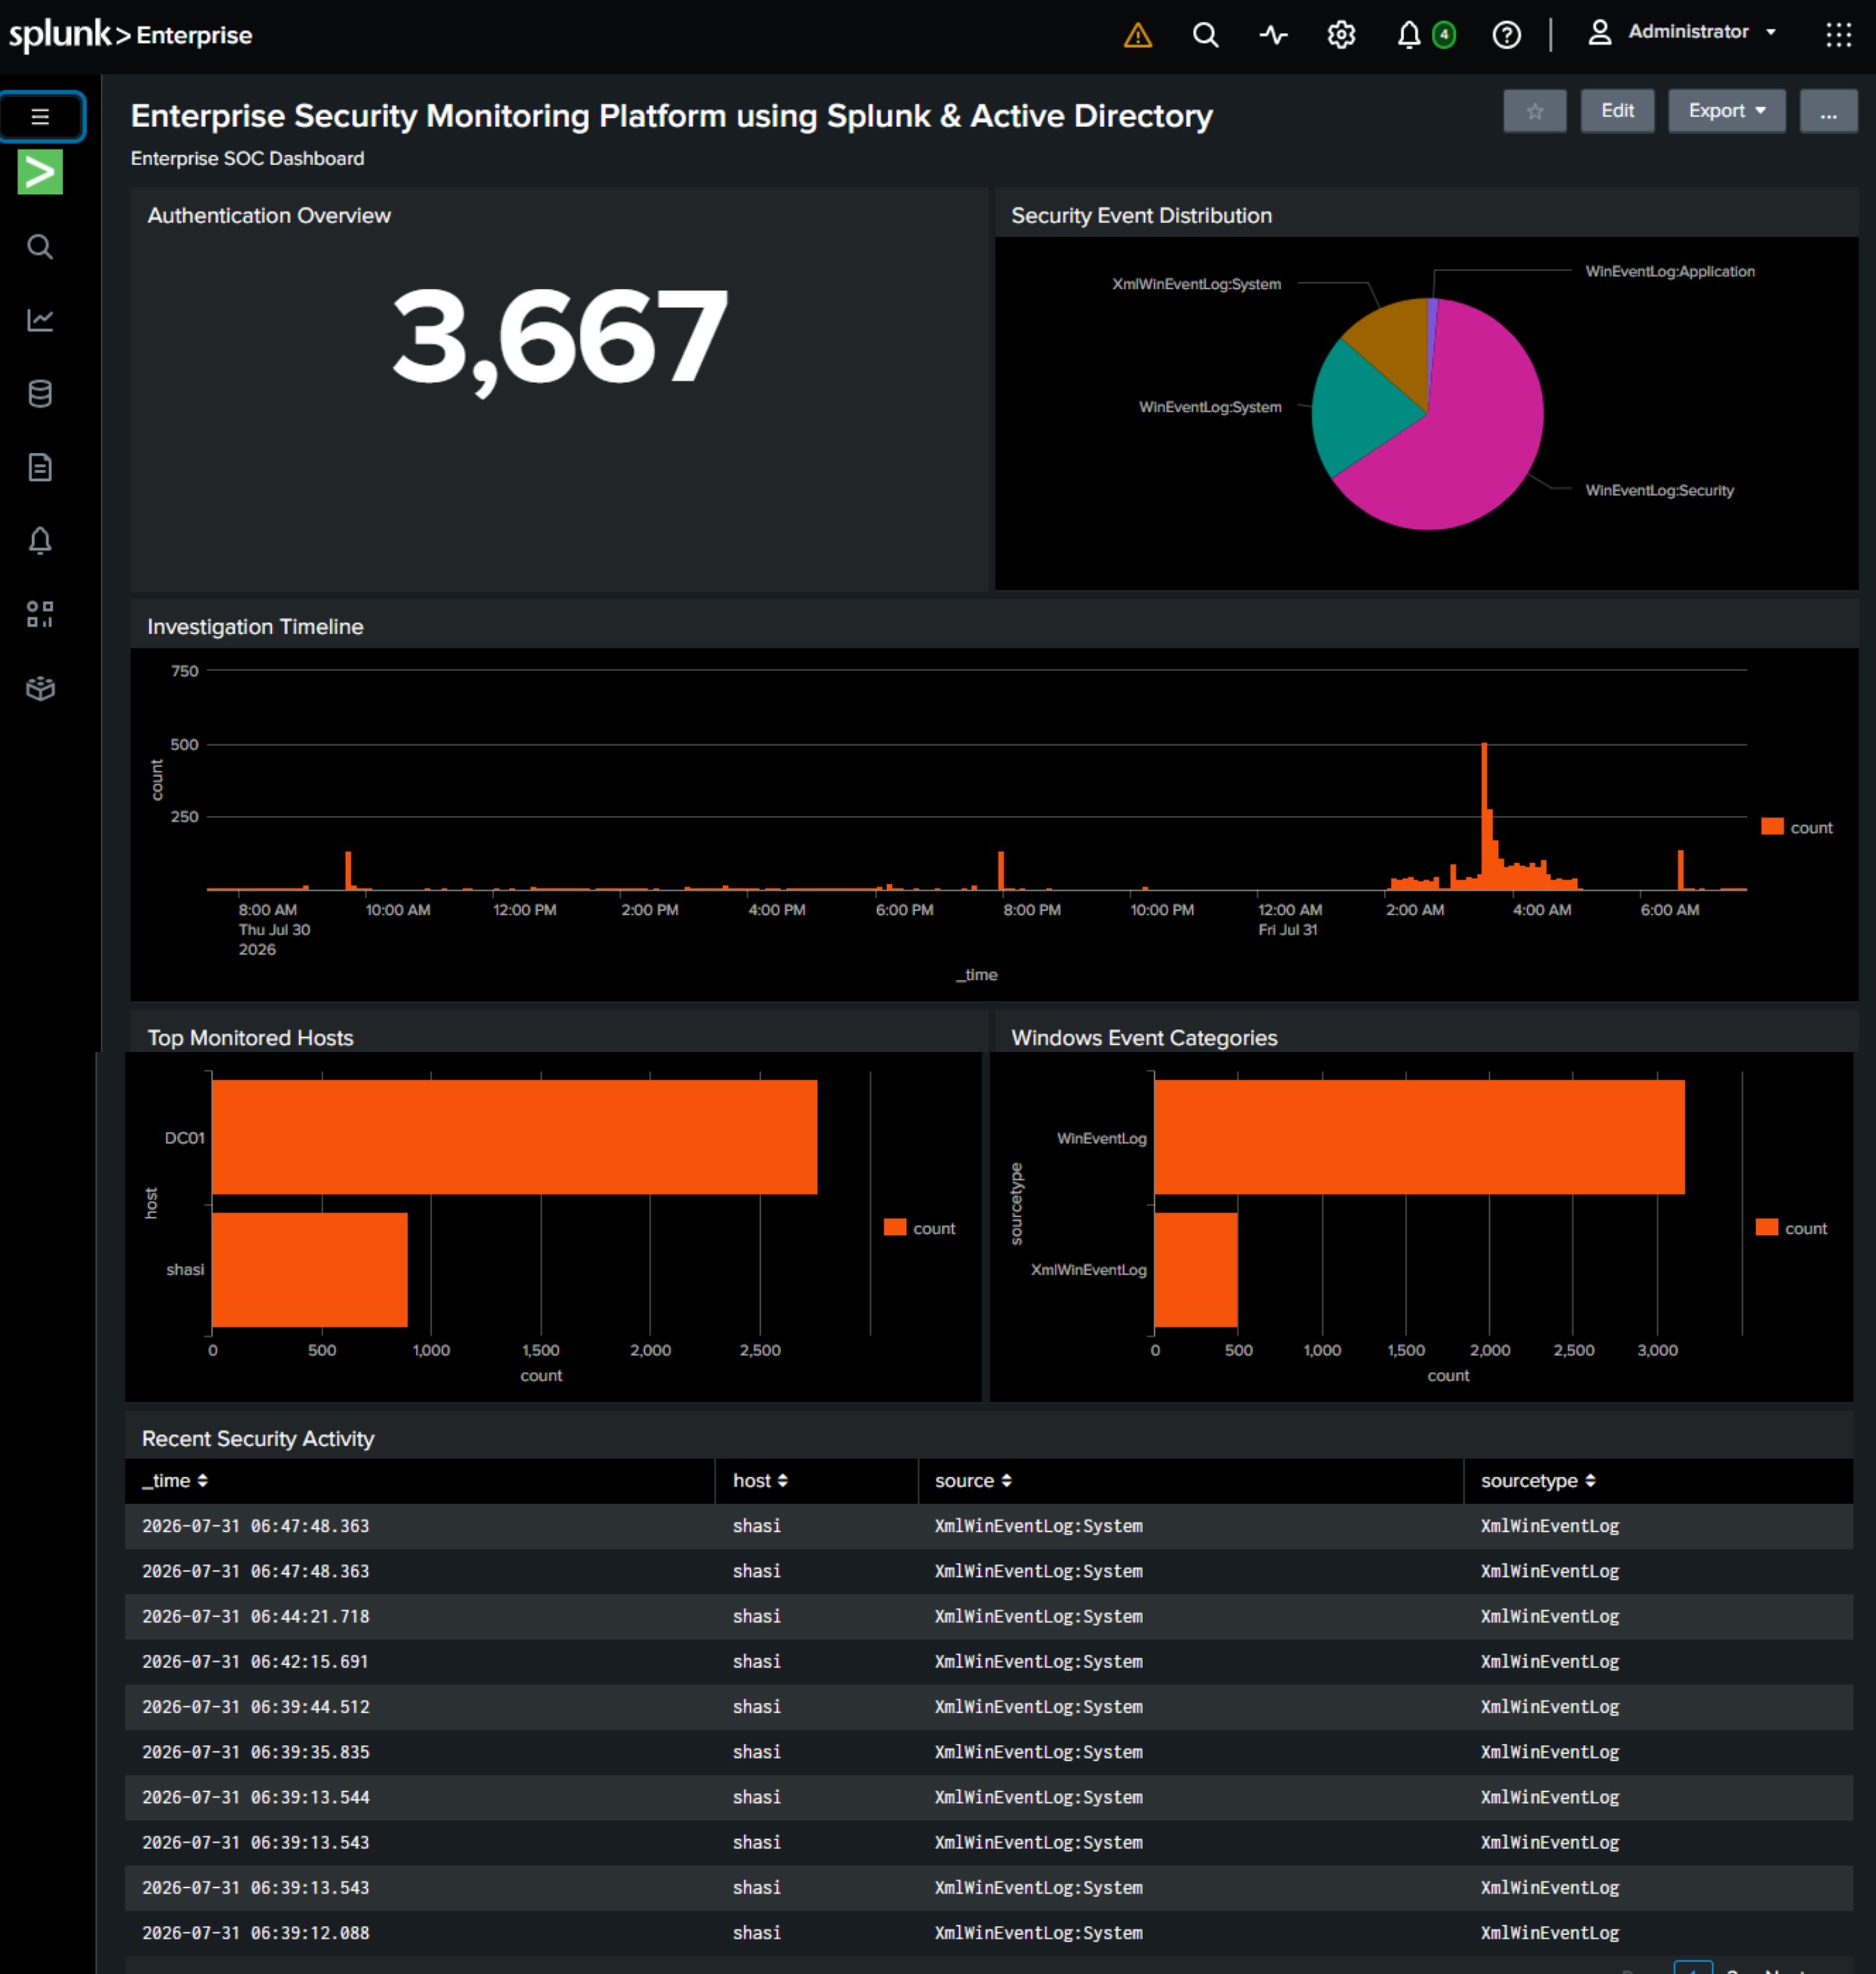Click the WinEventLog:Application pie label
Image resolution: width=1876 pixels, height=1974 pixels.
1670,271
